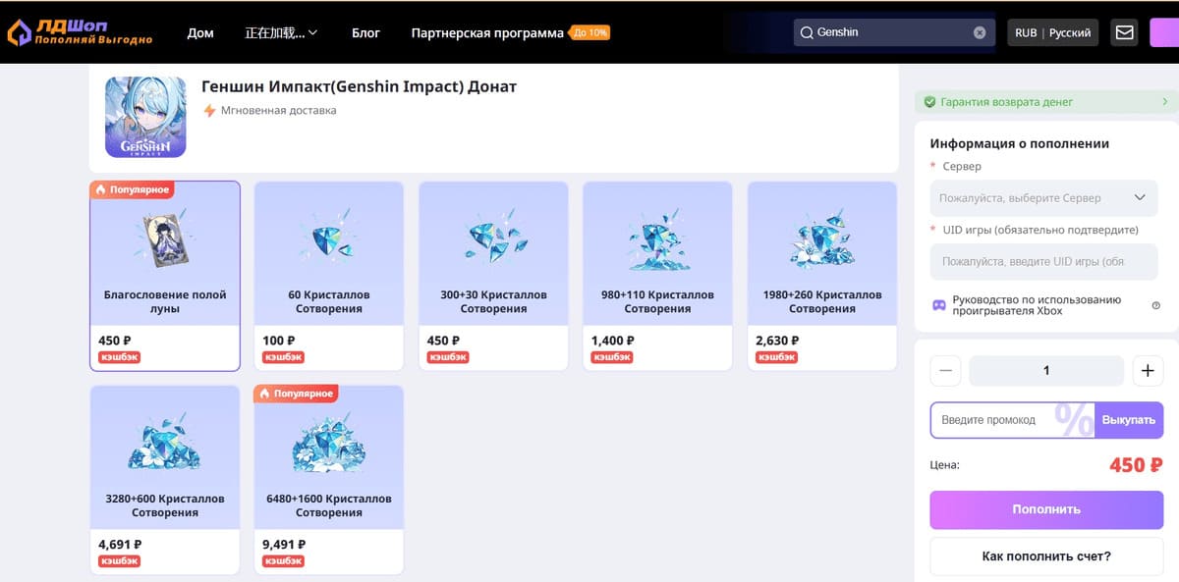Select the 1980+260 Кристаллов Сотворения card

(x=822, y=276)
